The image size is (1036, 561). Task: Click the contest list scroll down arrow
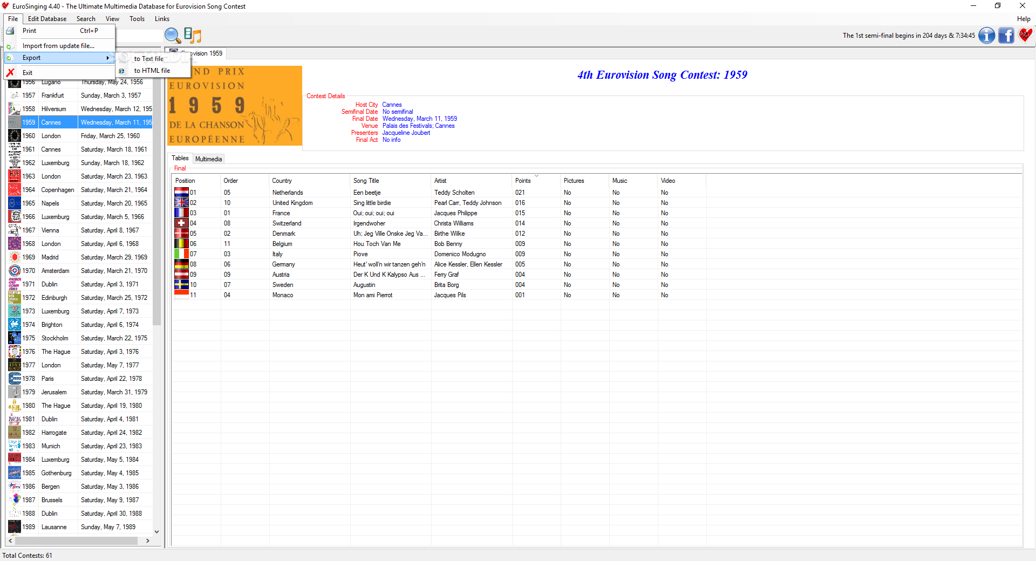156,531
